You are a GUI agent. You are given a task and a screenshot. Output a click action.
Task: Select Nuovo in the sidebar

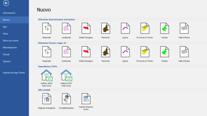pyautogui.click(x=15, y=20)
